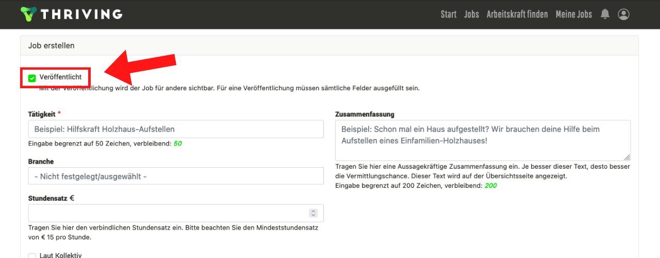
Task: Uncheck the Veröffentlicht checkbox
Action: pos(32,78)
